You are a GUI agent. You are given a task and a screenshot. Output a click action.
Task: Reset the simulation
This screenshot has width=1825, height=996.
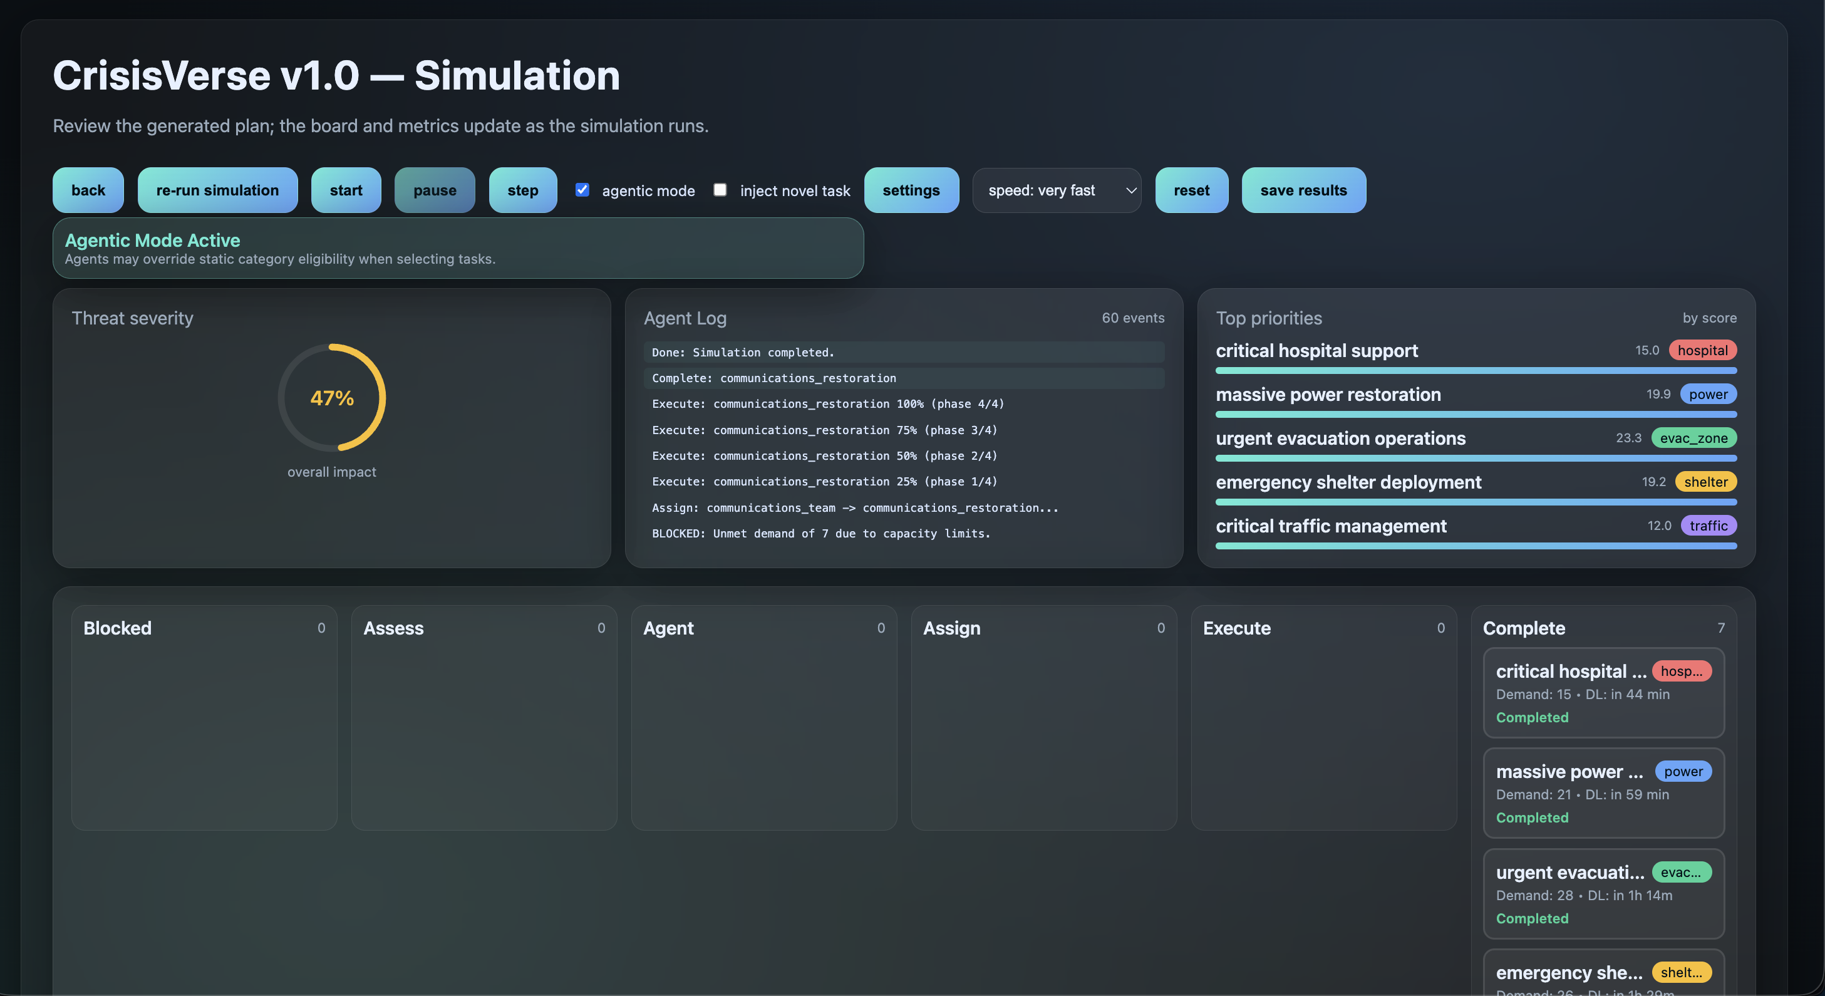[1191, 190]
